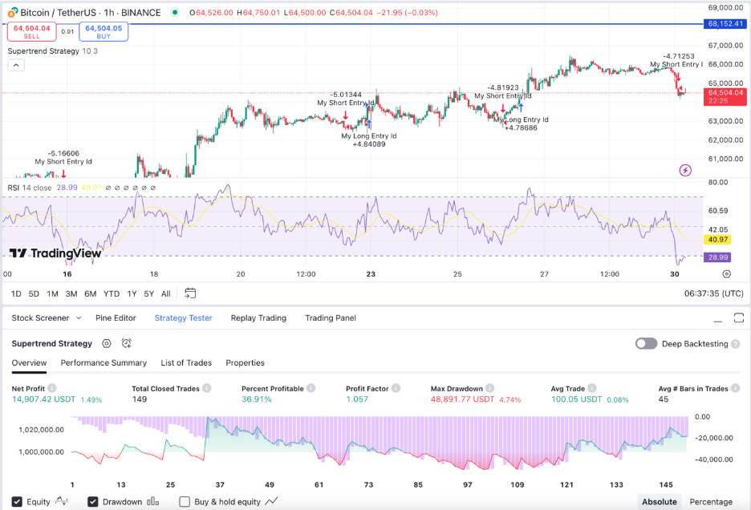Viewport: 751px width, 510px height.
Task: Maximize the bottom strategy panel
Action: (739, 318)
